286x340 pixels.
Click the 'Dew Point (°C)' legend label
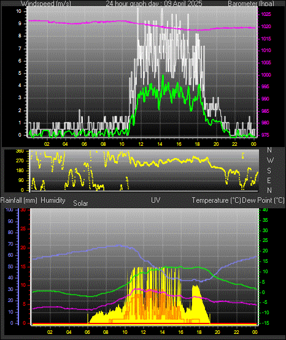coord(263,200)
